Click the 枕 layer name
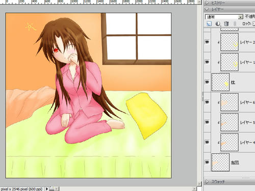 click(x=233, y=83)
